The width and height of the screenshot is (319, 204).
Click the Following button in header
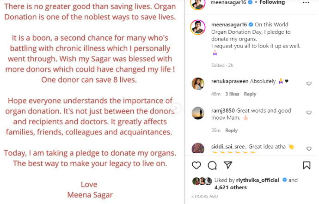(x=271, y=2)
